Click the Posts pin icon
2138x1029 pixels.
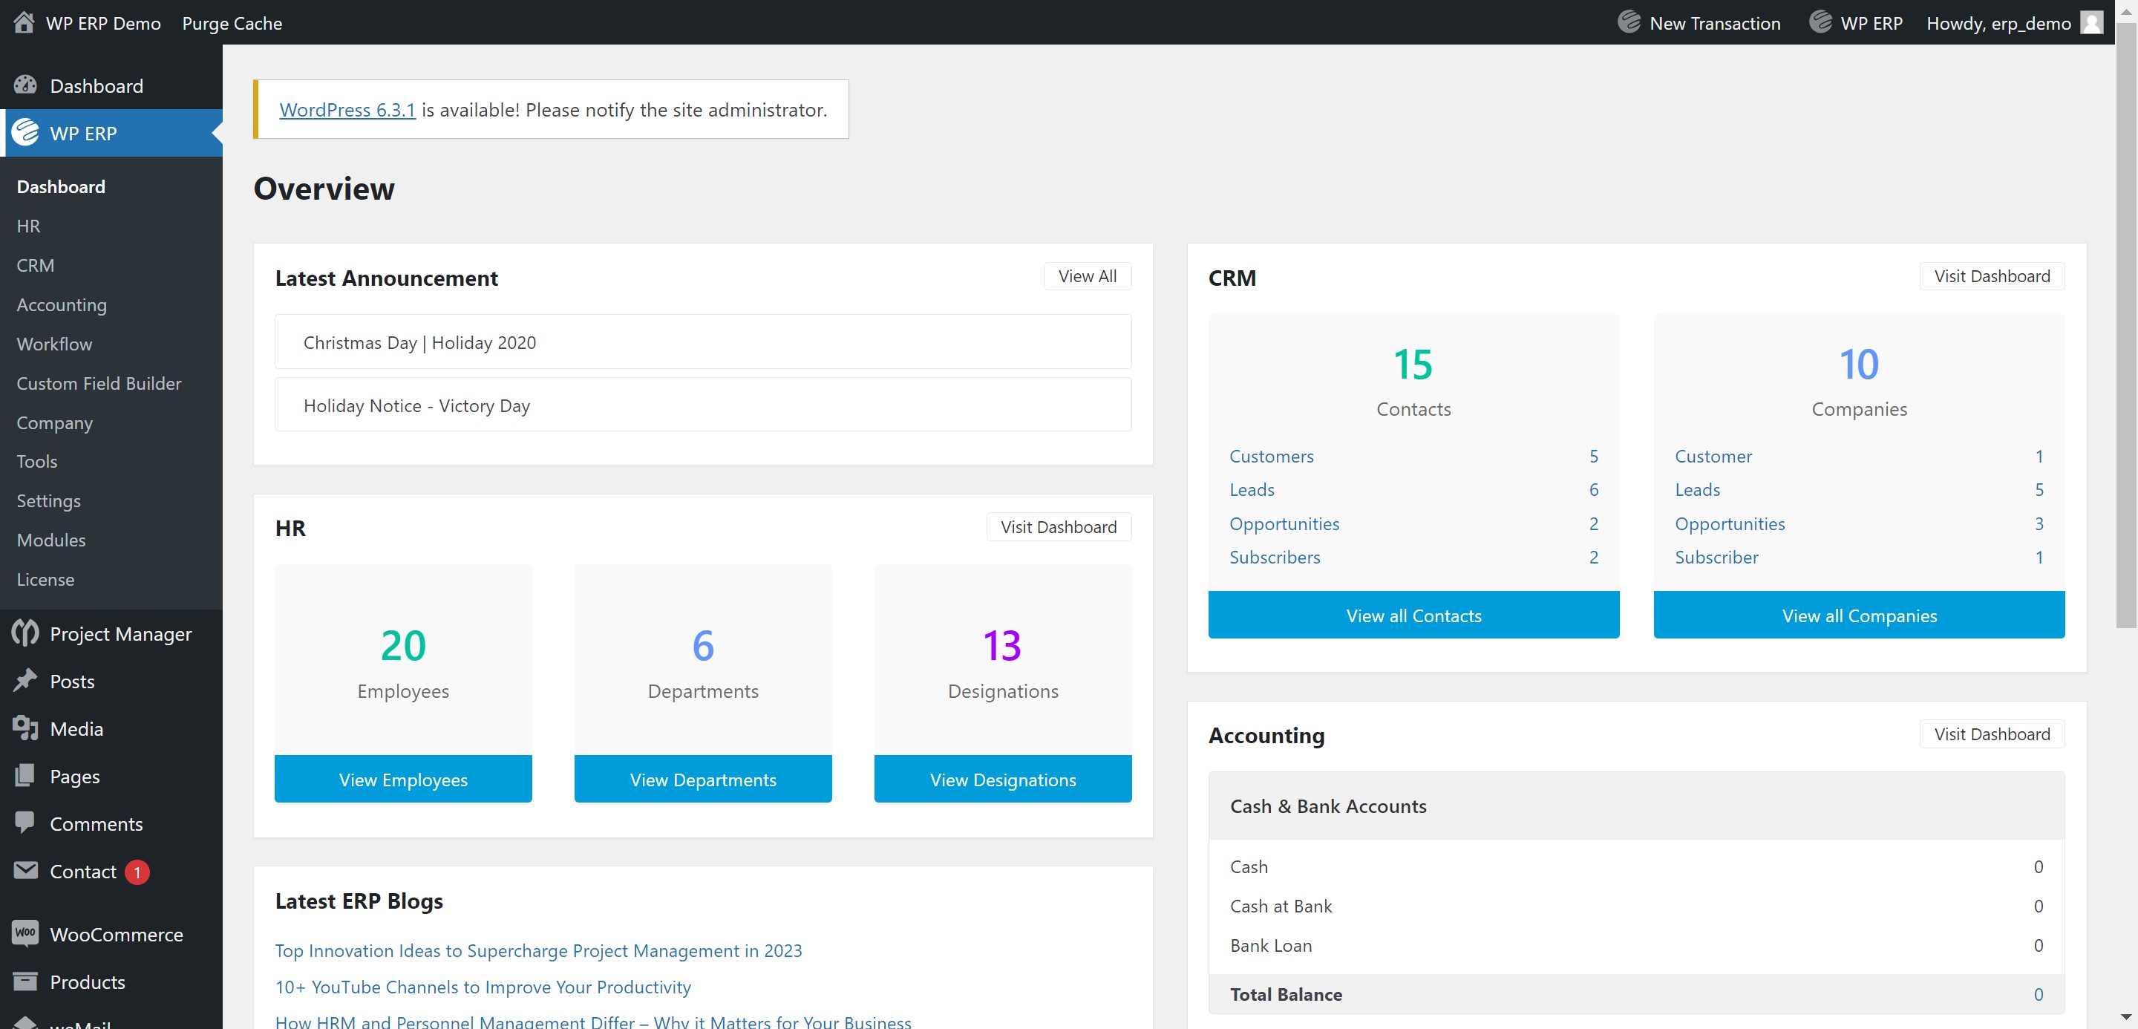26,681
